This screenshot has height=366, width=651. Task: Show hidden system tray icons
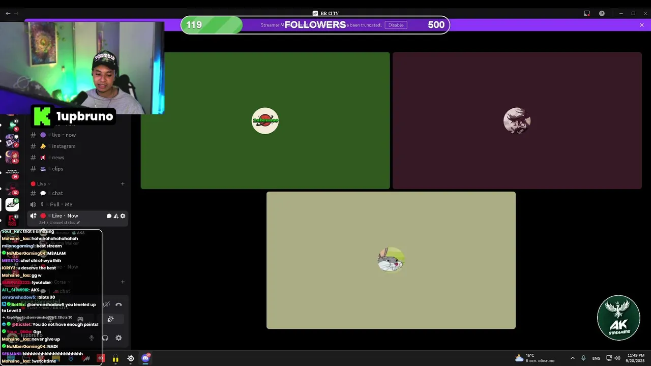572,358
